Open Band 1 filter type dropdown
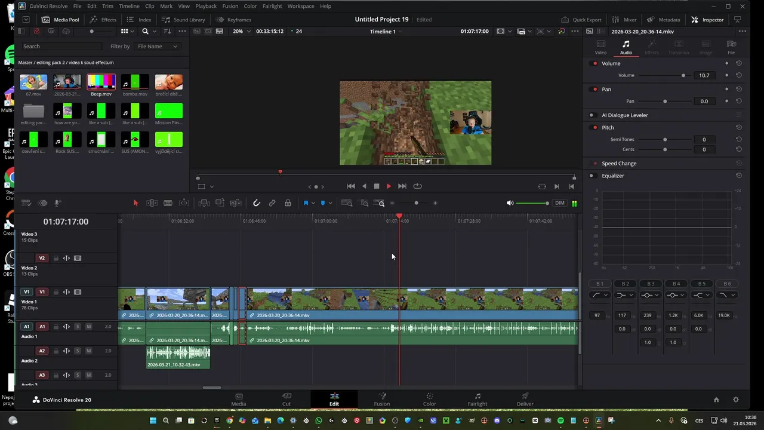The width and height of the screenshot is (764, 430). coord(599,295)
